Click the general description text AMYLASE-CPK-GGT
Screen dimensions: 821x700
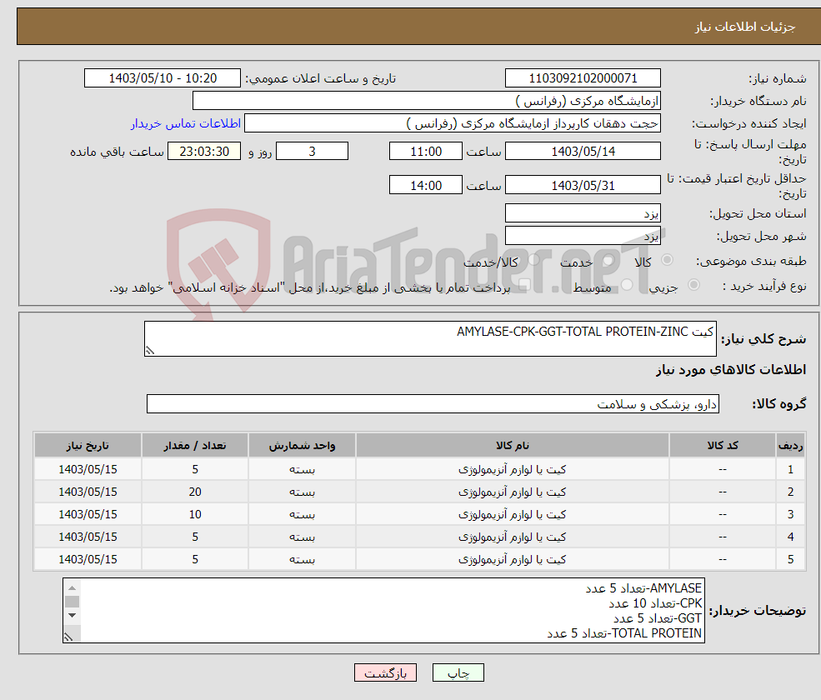pos(585,332)
